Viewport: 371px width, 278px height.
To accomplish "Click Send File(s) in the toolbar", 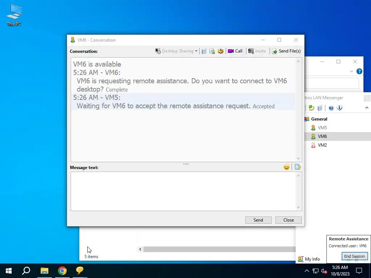I will [x=286, y=51].
